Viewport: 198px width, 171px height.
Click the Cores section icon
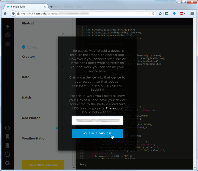point(24,47)
